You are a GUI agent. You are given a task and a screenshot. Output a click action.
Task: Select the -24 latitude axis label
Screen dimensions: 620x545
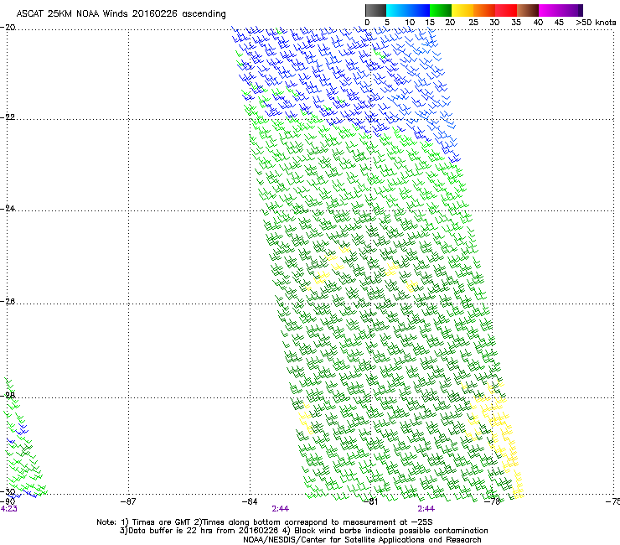(x=8, y=209)
